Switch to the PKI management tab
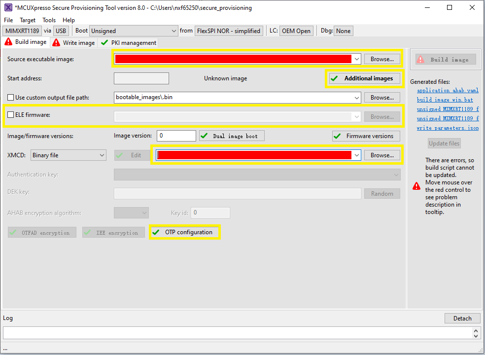This screenshot has height=355, width=485. click(x=129, y=43)
